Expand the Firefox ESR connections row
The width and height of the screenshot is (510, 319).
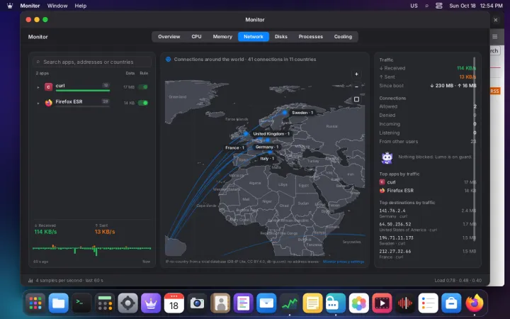coord(38,103)
